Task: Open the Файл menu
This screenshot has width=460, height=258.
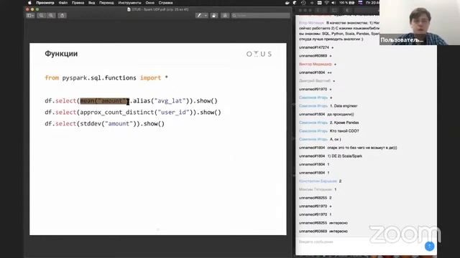Action: [x=63, y=3]
